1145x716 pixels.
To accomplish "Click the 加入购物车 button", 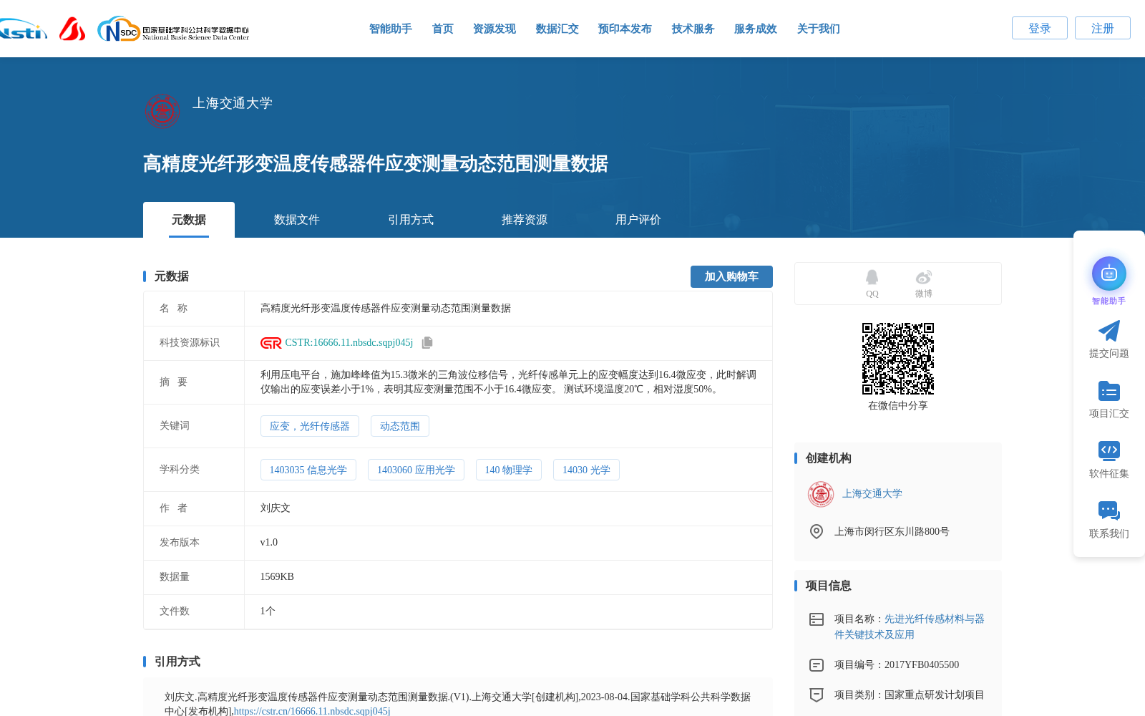I will (x=731, y=276).
